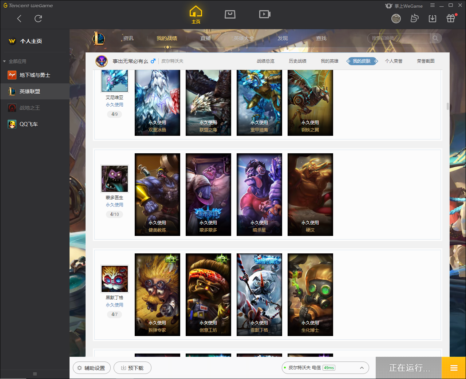Open the 蒙多蒙多 skin card
The width and height of the screenshot is (466, 379).
(x=208, y=194)
